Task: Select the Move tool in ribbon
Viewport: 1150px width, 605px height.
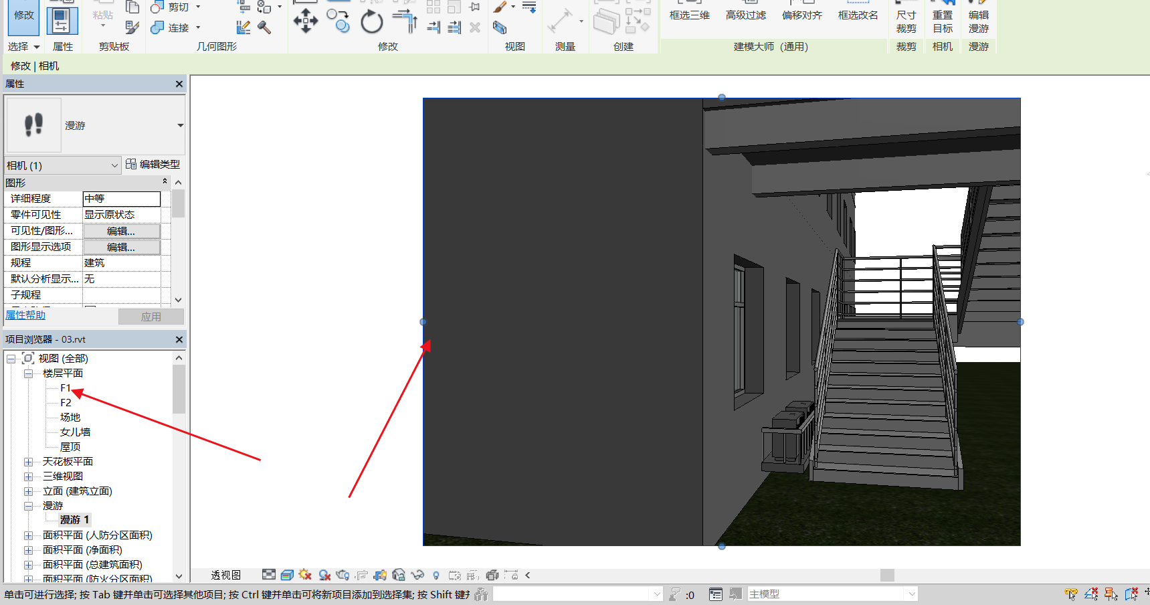Action: 305,21
